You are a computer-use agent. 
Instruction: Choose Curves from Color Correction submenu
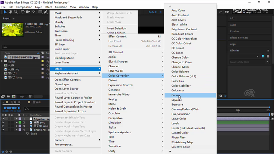pyautogui.click(x=176, y=95)
